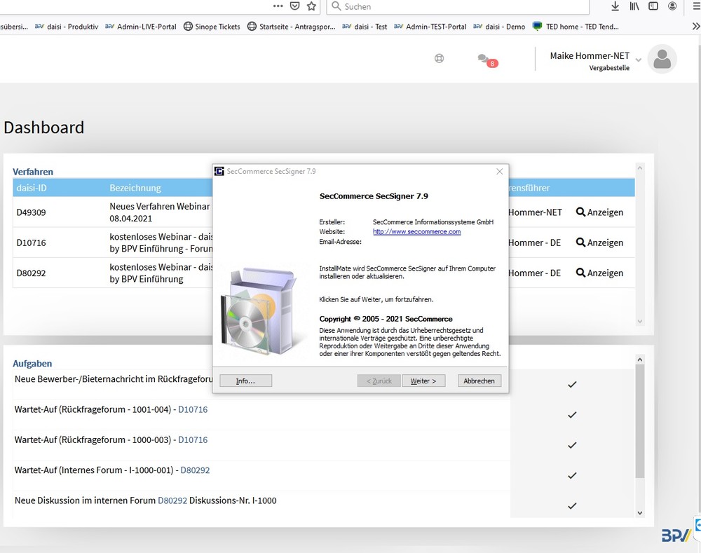Viewport: 701px width, 553px height.
Task: Open the 'daisi - Test' bookmark
Action: [365, 27]
